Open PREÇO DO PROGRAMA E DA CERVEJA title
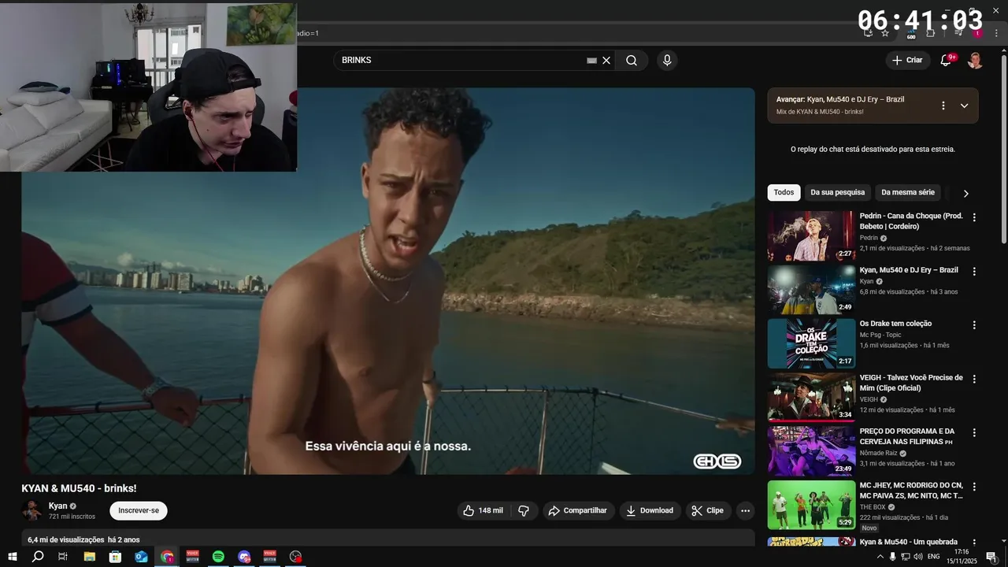This screenshot has height=567, width=1008. point(907,436)
